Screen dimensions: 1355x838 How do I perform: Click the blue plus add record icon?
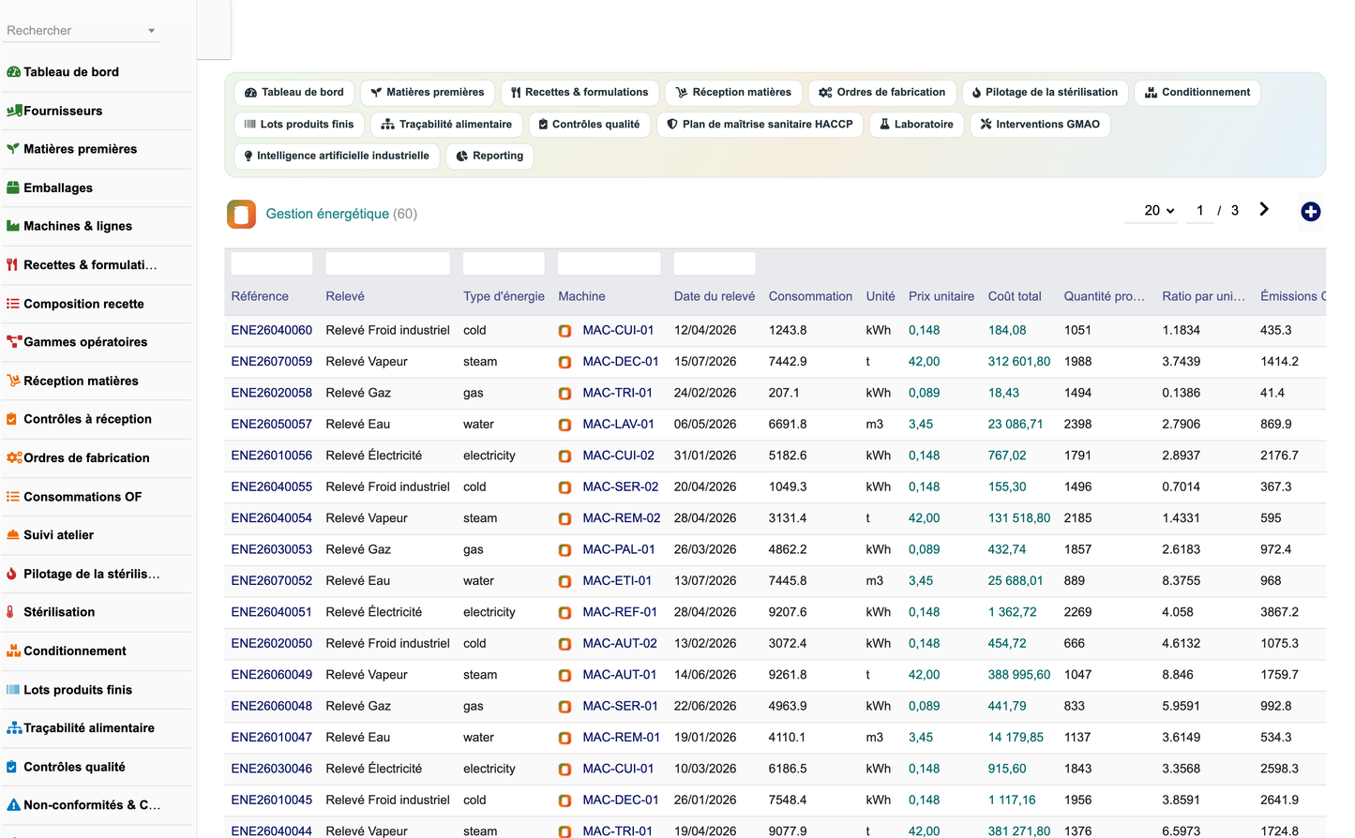[x=1311, y=212]
